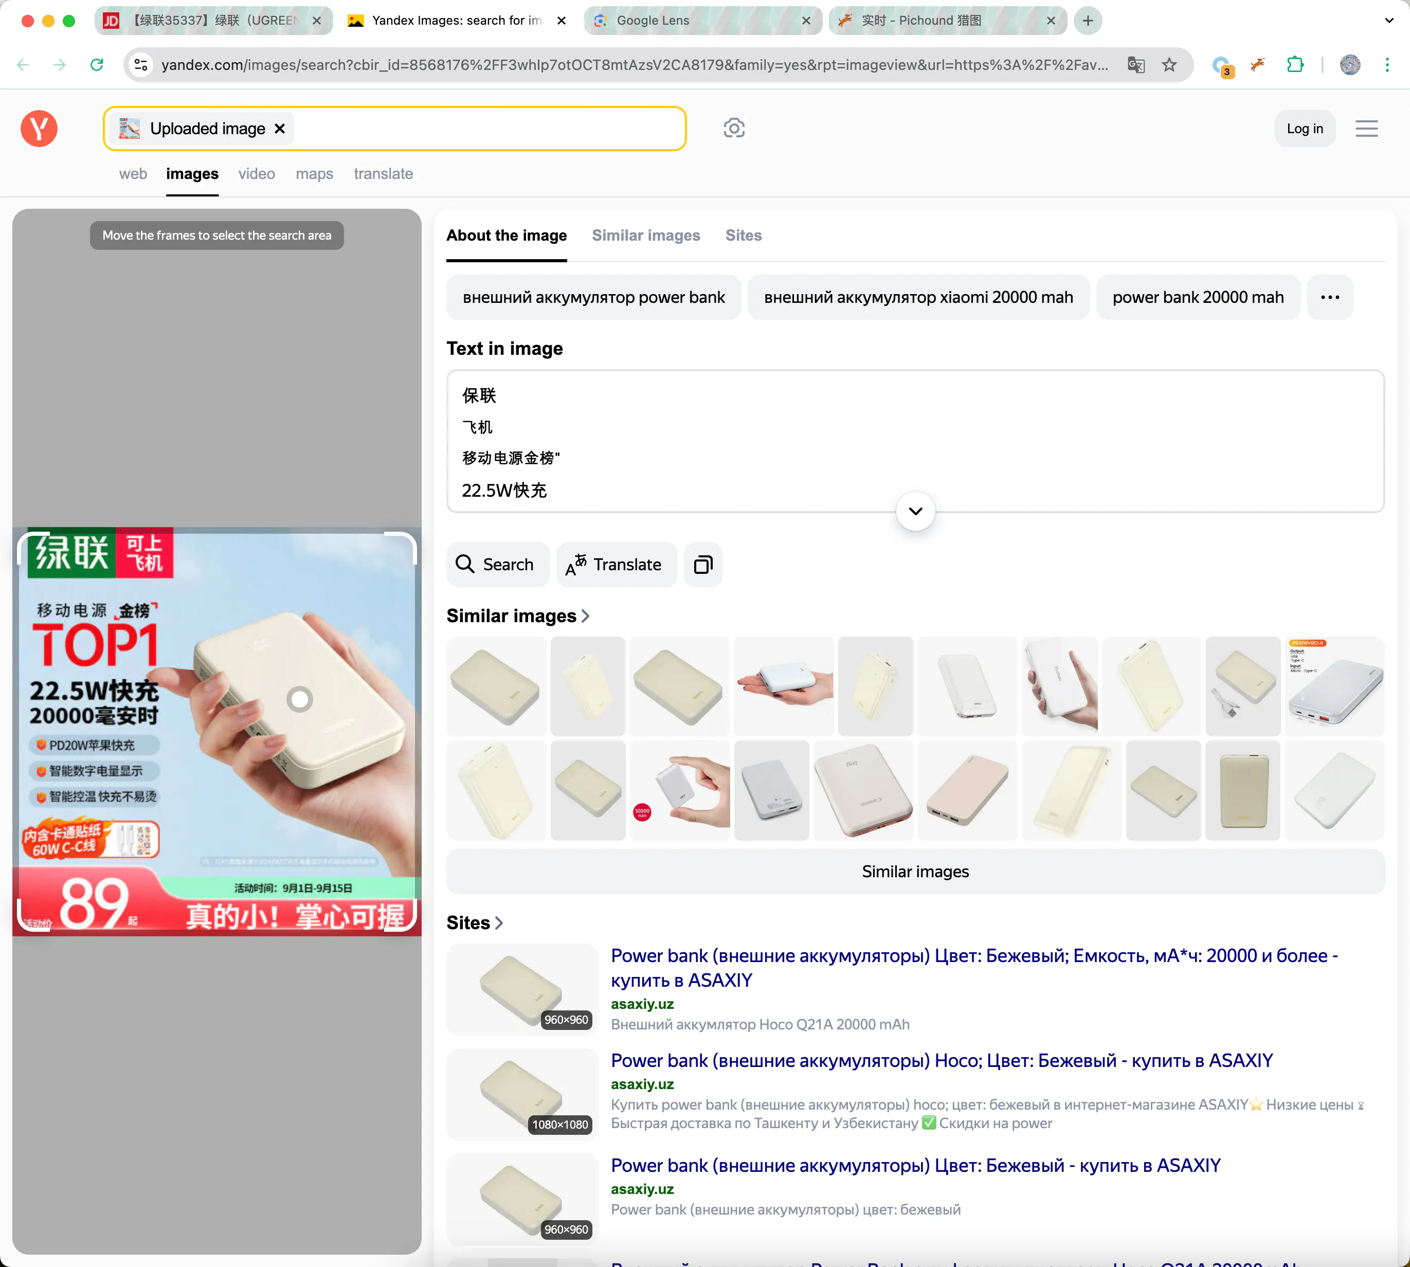Image resolution: width=1410 pixels, height=1267 pixels.
Task: Open the hamburger menu icon
Action: pos(1366,129)
